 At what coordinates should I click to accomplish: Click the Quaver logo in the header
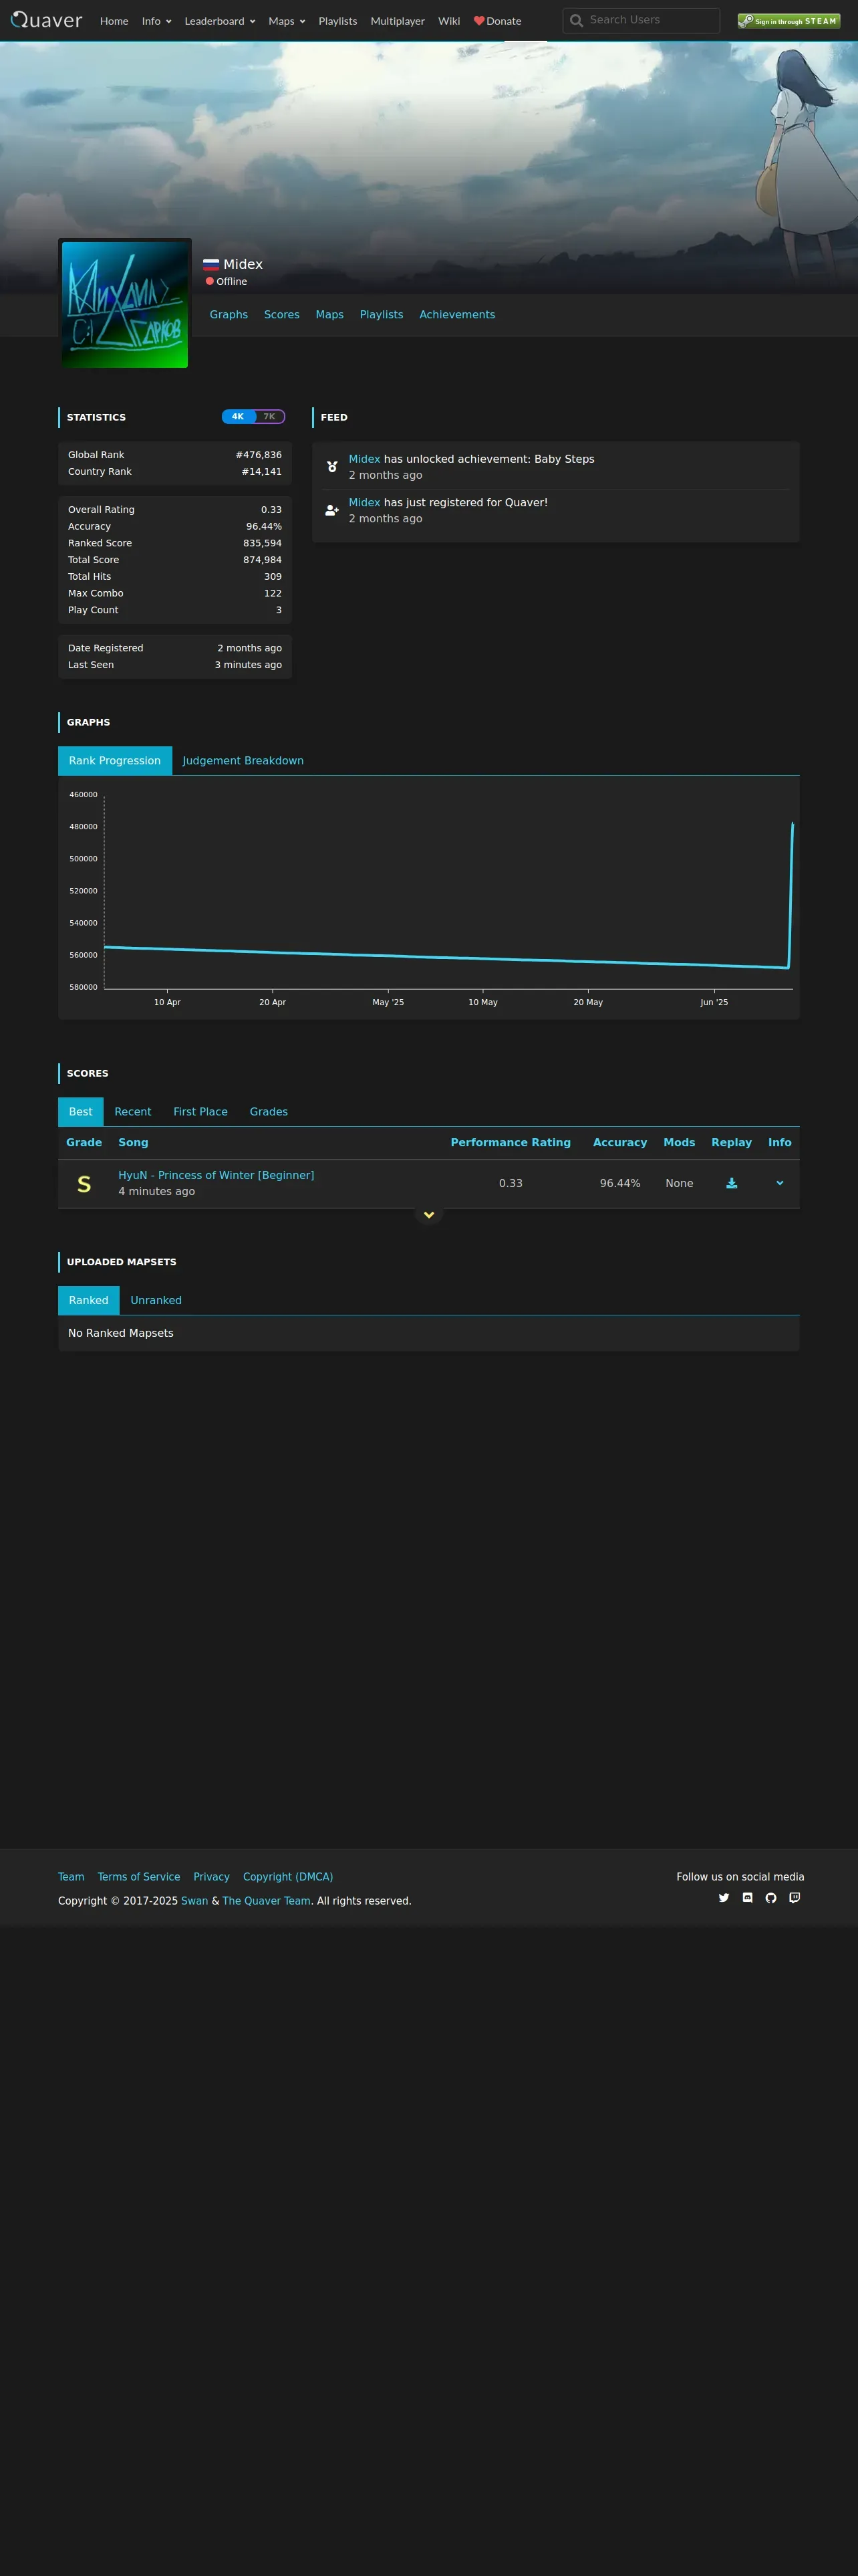(x=47, y=20)
